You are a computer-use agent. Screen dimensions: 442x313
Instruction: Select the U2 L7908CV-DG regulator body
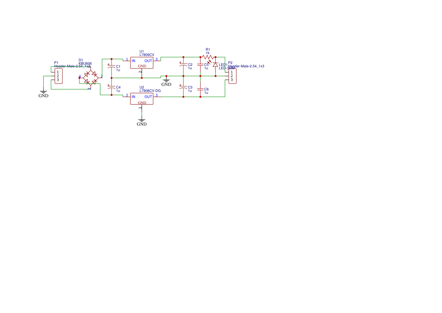click(x=141, y=99)
